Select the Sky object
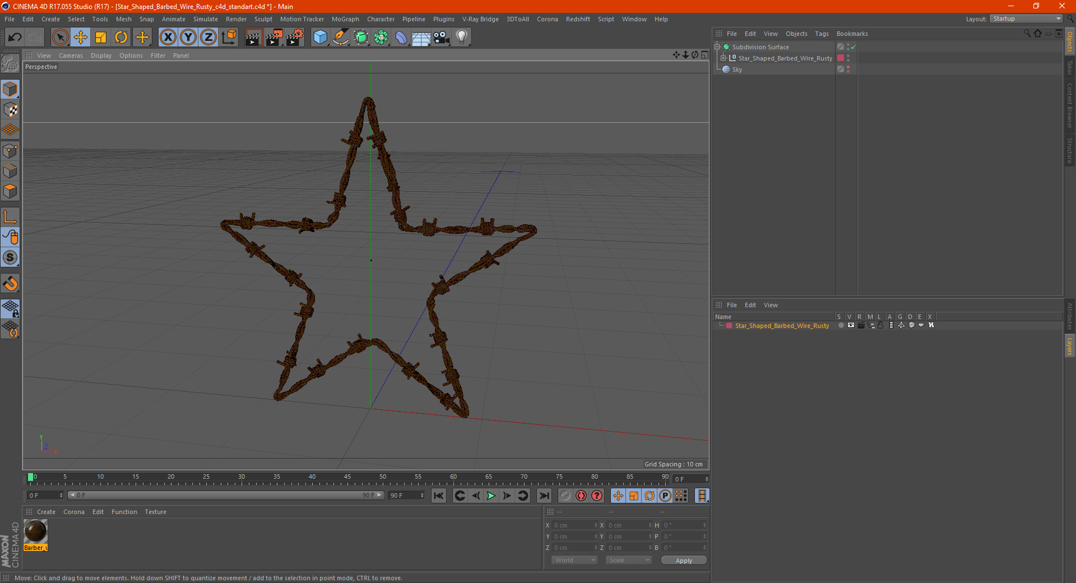This screenshot has width=1076, height=583. coord(737,70)
